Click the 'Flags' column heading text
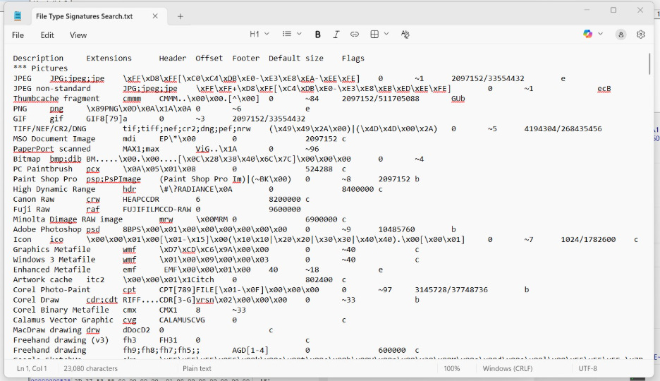 [x=353, y=58]
